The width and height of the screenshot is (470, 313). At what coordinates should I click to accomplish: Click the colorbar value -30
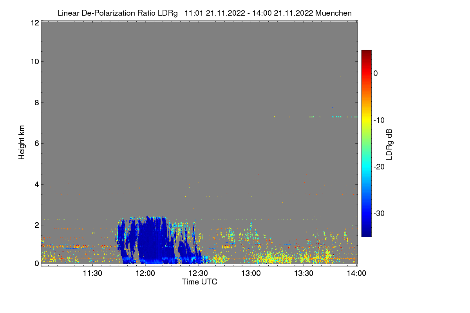click(x=379, y=214)
